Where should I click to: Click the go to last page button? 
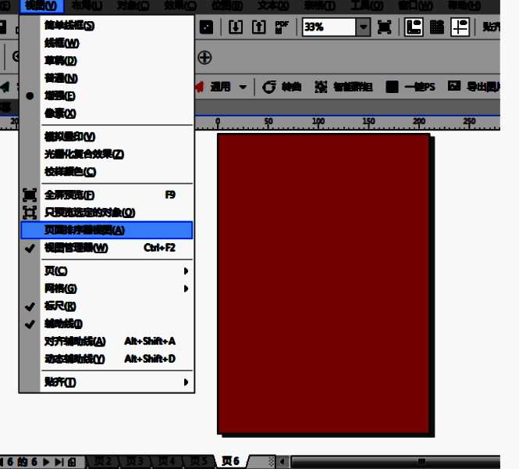pyautogui.click(x=59, y=461)
